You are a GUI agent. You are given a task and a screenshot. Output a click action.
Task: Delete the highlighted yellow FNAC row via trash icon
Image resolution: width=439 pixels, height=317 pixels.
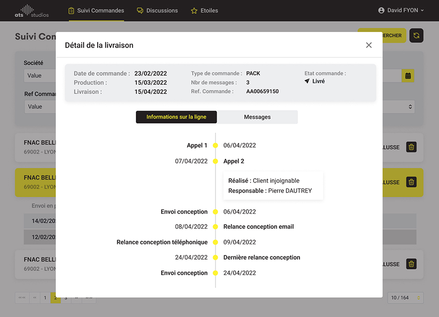[x=411, y=182]
